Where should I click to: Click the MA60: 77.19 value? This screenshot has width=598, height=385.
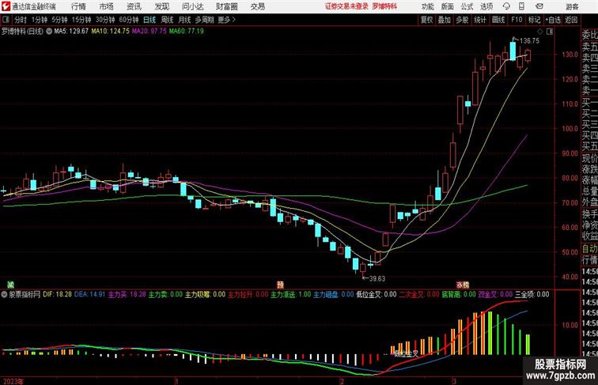[187, 32]
